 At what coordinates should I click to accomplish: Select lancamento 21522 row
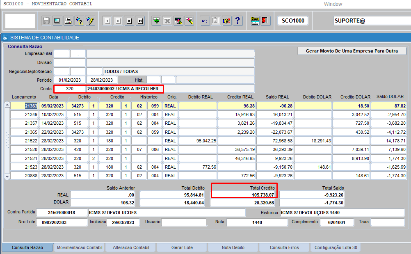[x=24, y=141]
